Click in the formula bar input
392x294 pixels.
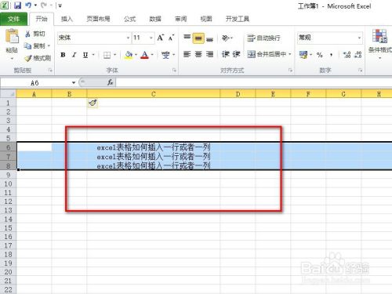(253, 82)
